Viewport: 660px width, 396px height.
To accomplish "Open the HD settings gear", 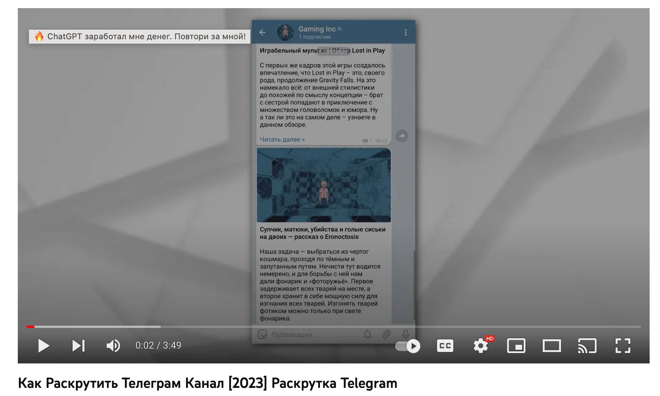I will [x=481, y=346].
